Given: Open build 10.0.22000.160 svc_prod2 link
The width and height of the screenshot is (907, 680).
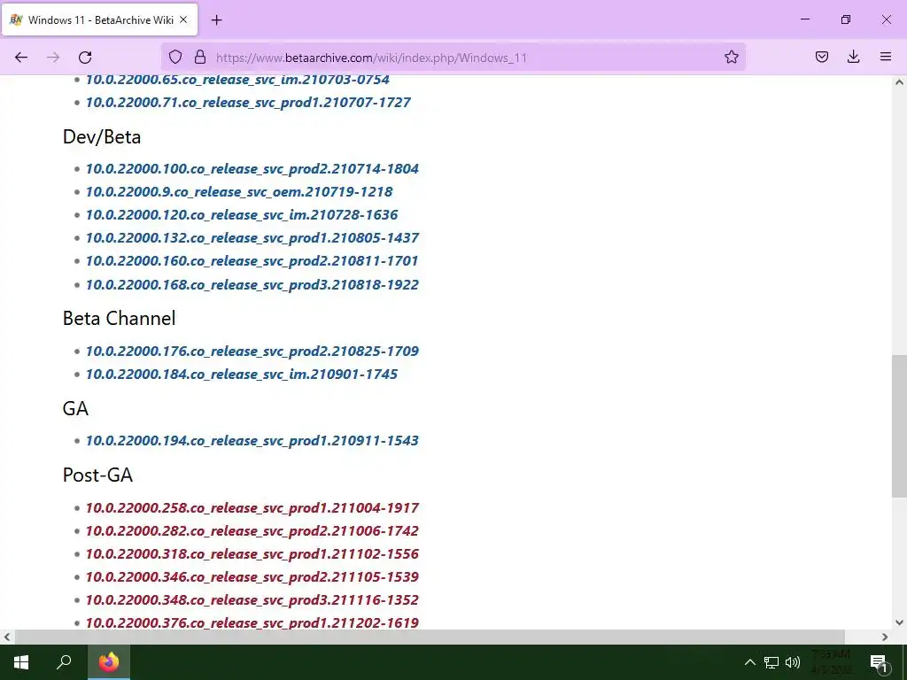Looking at the screenshot, I should click(x=252, y=261).
